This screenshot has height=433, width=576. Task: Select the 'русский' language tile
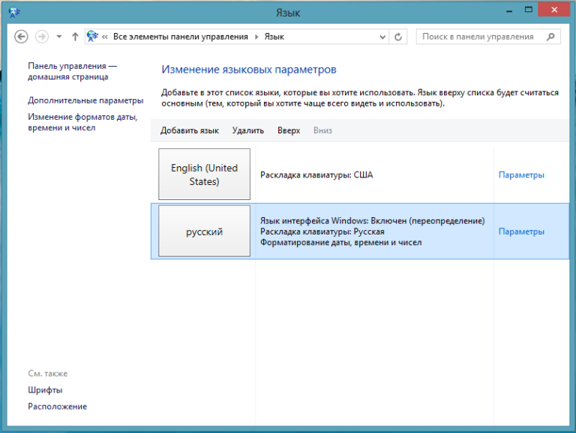click(x=204, y=231)
